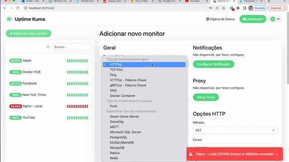This screenshot has width=289, height=162.
Task: Click Adicionar novo monitor button
Action: 28,33
